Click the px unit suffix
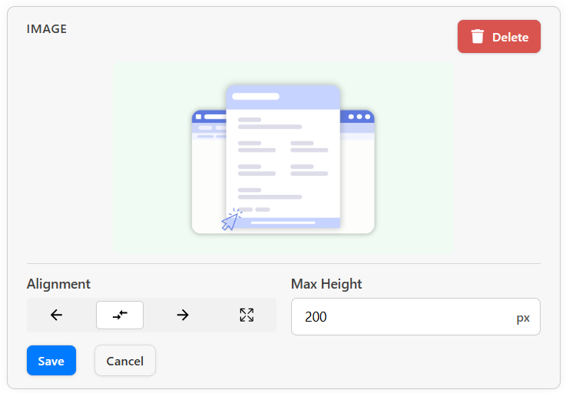The width and height of the screenshot is (566, 393). coord(523,318)
